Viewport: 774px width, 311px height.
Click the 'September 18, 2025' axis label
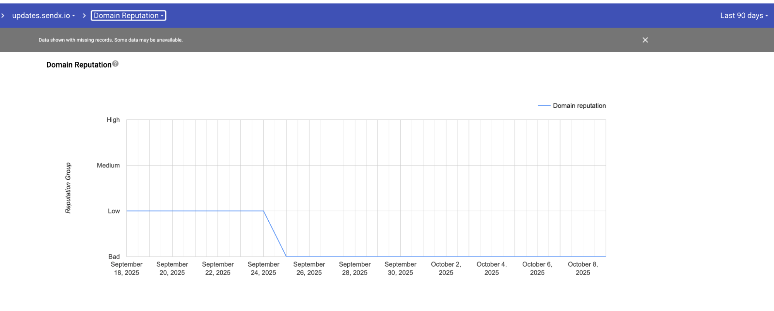(127, 269)
